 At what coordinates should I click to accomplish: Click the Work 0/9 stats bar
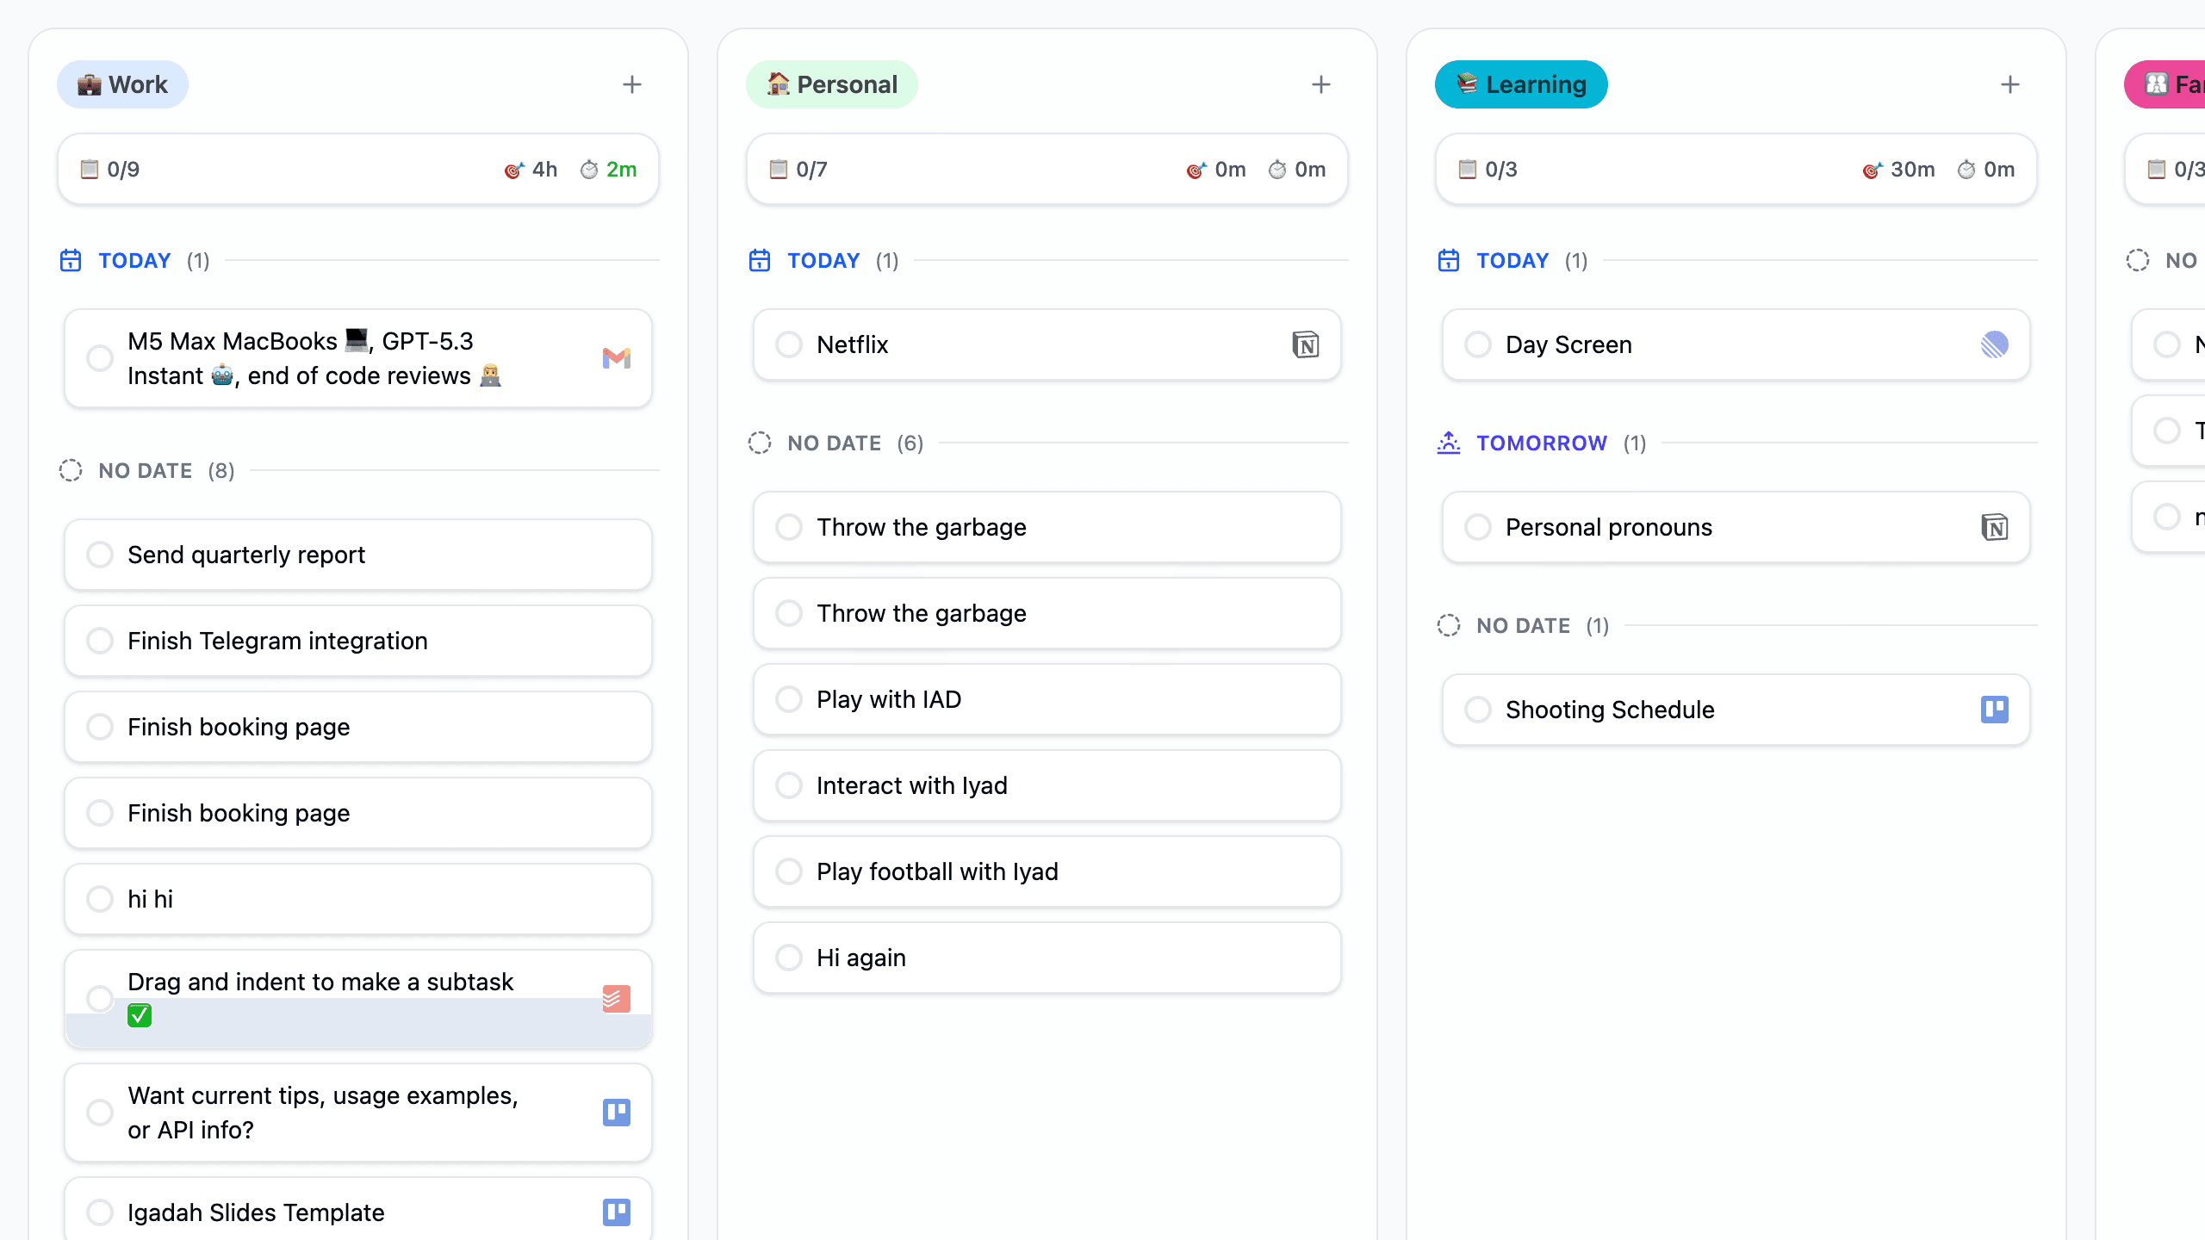[x=357, y=170]
